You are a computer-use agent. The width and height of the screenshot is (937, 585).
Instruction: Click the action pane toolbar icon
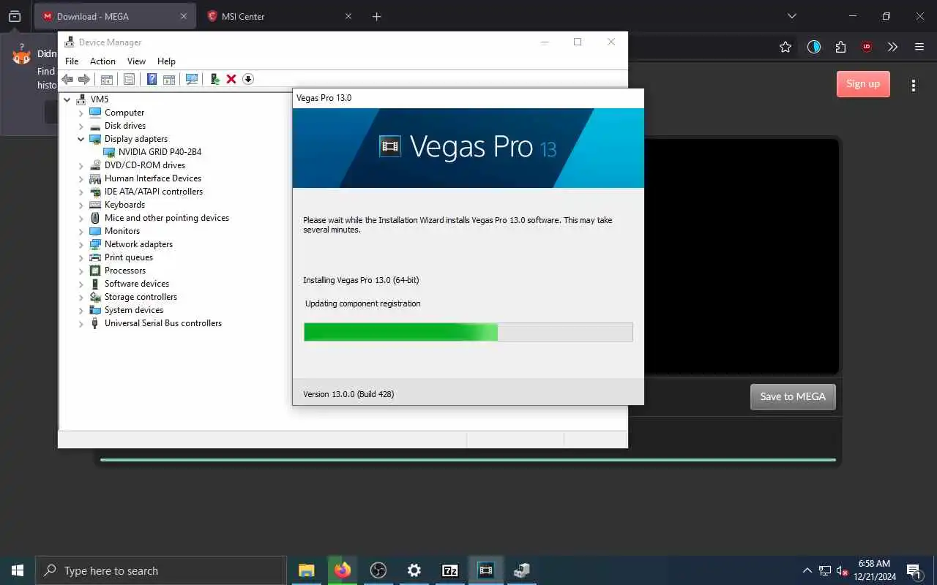point(169,79)
